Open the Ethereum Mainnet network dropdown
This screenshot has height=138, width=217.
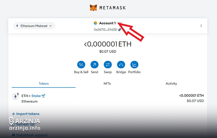[34, 26]
